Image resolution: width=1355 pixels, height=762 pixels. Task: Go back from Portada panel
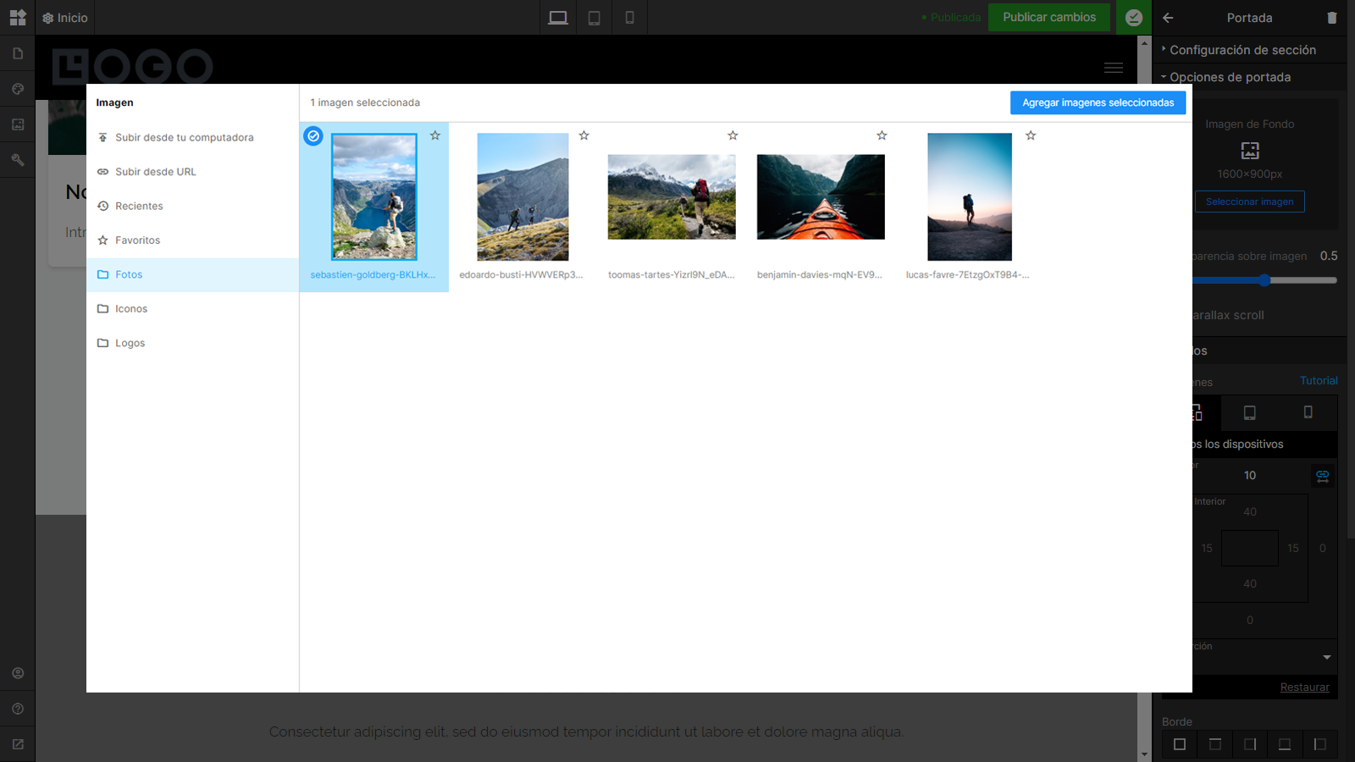click(x=1168, y=17)
